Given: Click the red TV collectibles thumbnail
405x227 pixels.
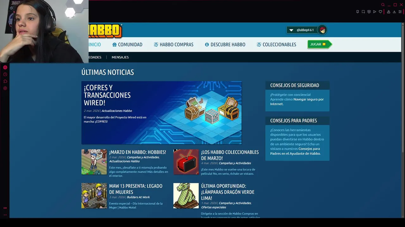Looking at the screenshot, I should 186,162.
